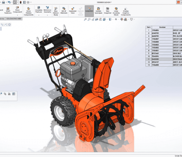Viewport: 182px width, 157px height.
Task: Click Dynamic Annotation Views icon
Action: [101, 19]
